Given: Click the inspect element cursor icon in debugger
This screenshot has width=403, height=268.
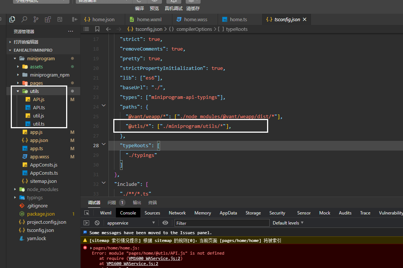Looking at the screenshot, I should 86,213.
